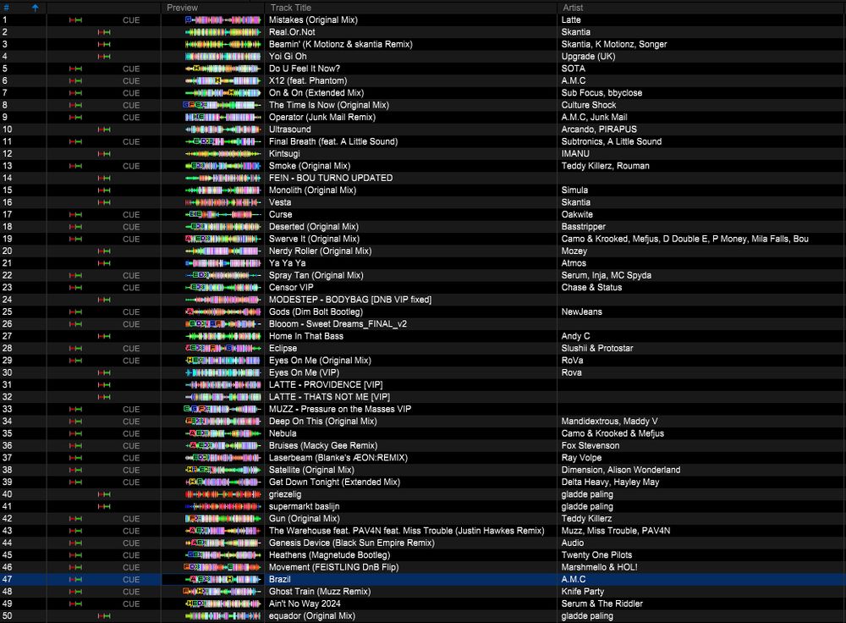Click the CUE label on Eclipse row

coord(131,349)
